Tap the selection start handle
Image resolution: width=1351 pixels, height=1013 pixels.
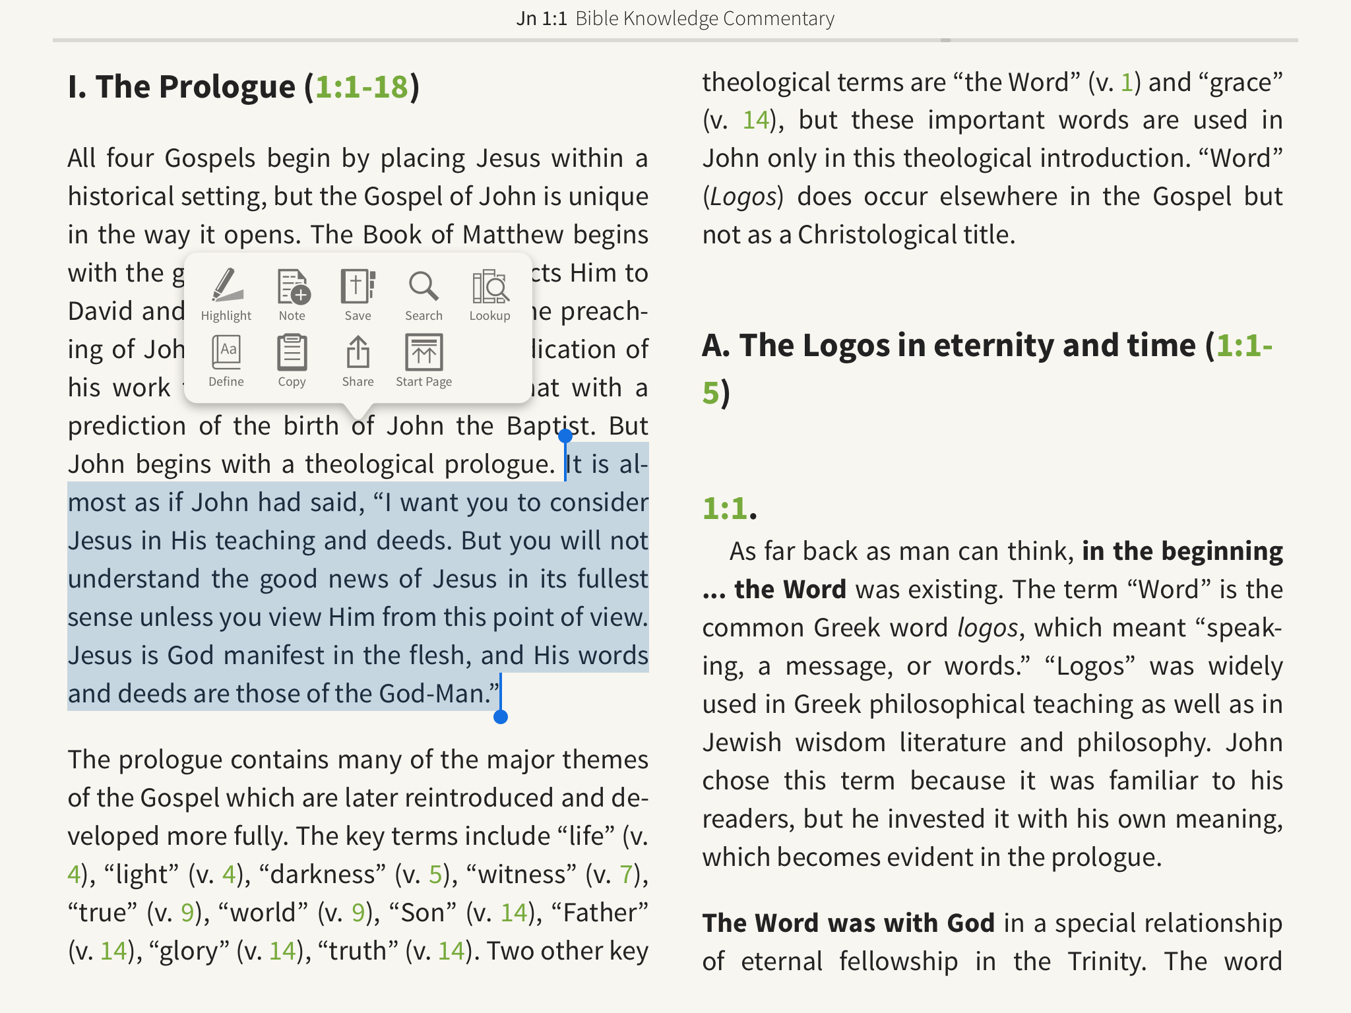[565, 436]
